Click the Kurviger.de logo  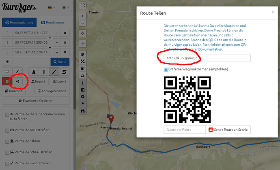coord(19,8)
